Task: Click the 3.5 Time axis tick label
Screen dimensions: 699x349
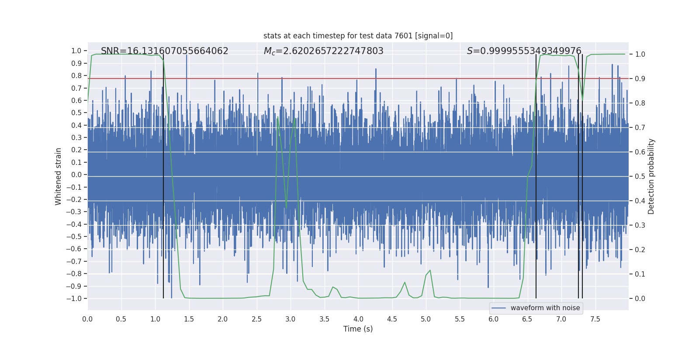Action: pyautogui.click(x=324, y=319)
